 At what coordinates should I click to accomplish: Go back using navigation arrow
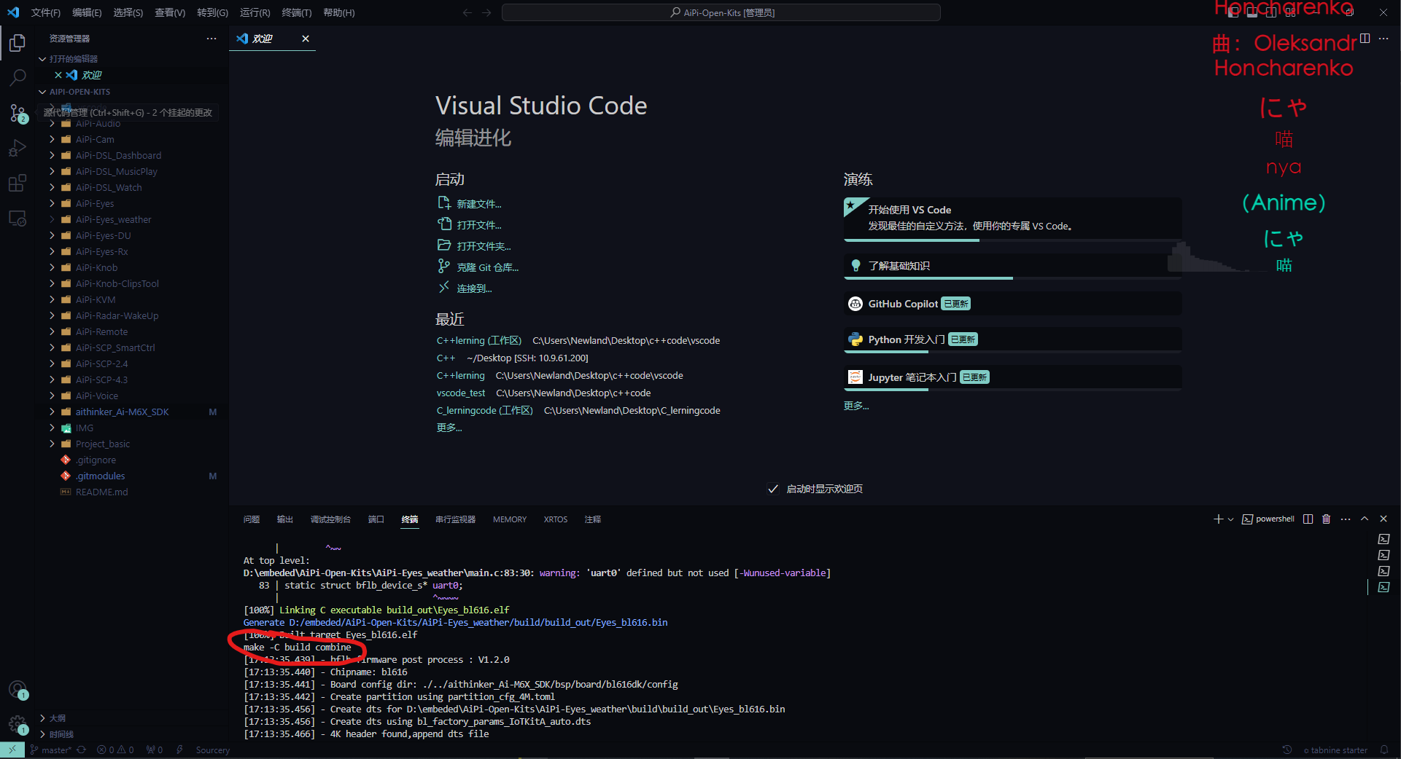pyautogui.click(x=467, y=12)
